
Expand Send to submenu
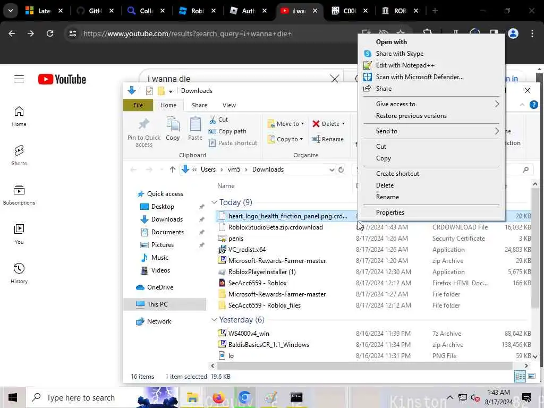click(x=431, y=131)
